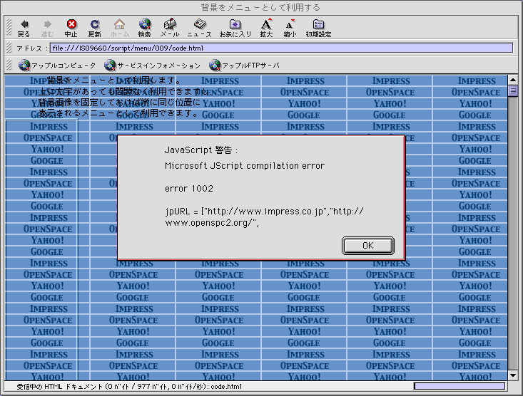523x396 pixels.
Task: Click the scroll down arrow of the page
Action: [x=513, y=375]
